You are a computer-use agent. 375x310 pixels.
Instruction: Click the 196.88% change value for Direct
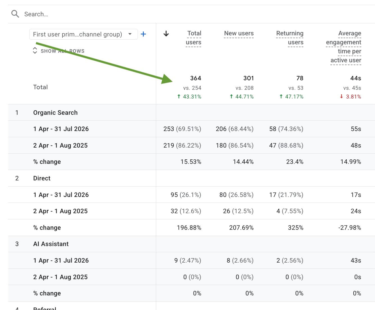(x=189, y=228)
